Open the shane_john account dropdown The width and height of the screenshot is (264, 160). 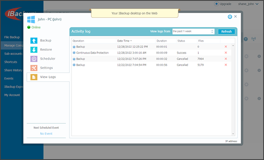[x=248, y=4]
